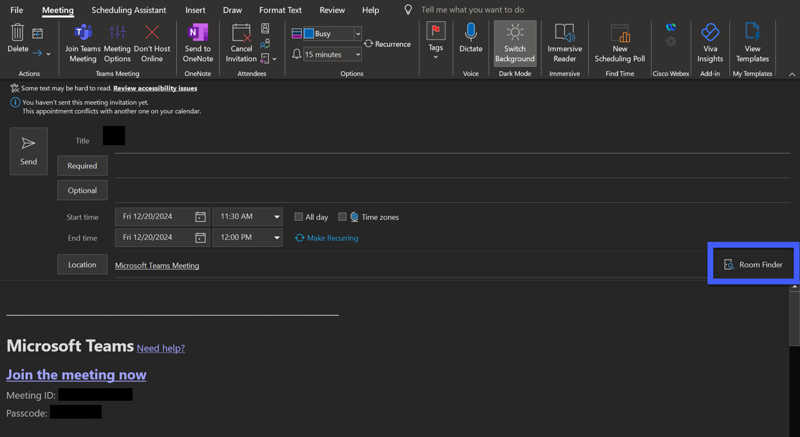Screen dimensions: 800x437
Task: Click the Send button
Action: coord(29,151)
